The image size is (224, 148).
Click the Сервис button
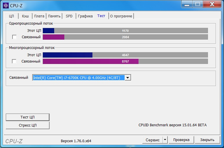pos(153,140)
